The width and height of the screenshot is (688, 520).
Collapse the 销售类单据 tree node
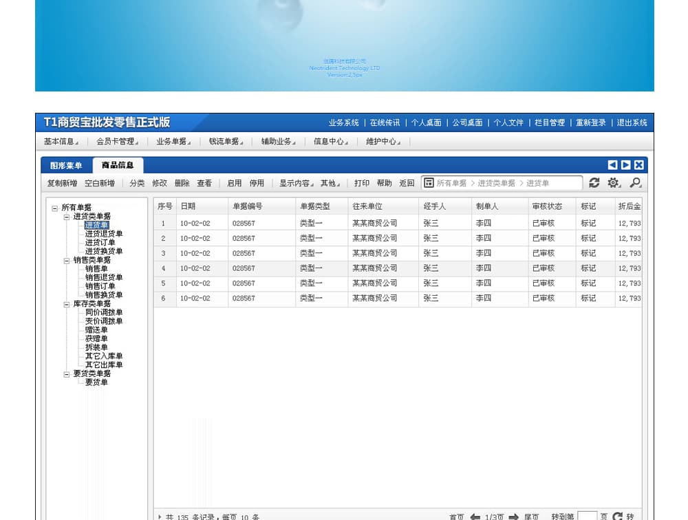pos(67,261)
